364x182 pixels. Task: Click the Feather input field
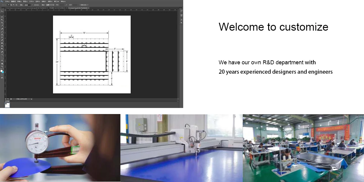(x=27, y=5)
